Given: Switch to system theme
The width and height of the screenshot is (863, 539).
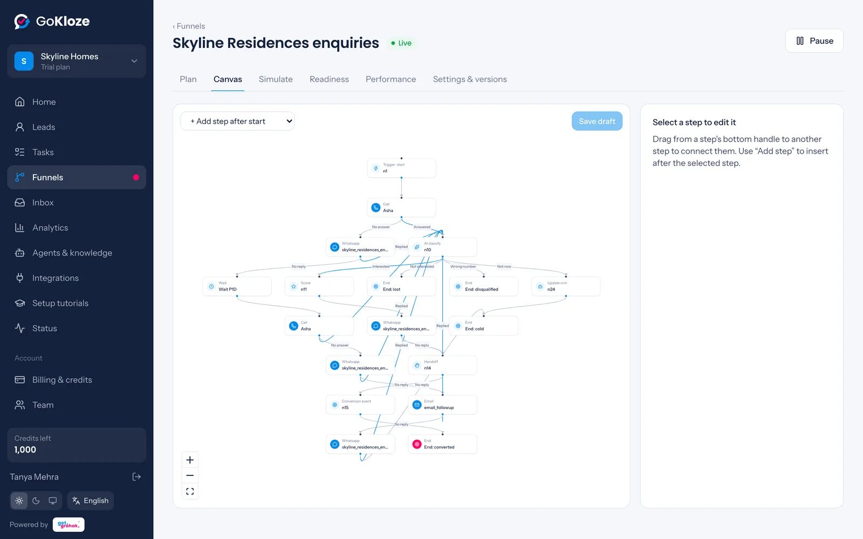Looking at the screenshot, I should [53, 501].
